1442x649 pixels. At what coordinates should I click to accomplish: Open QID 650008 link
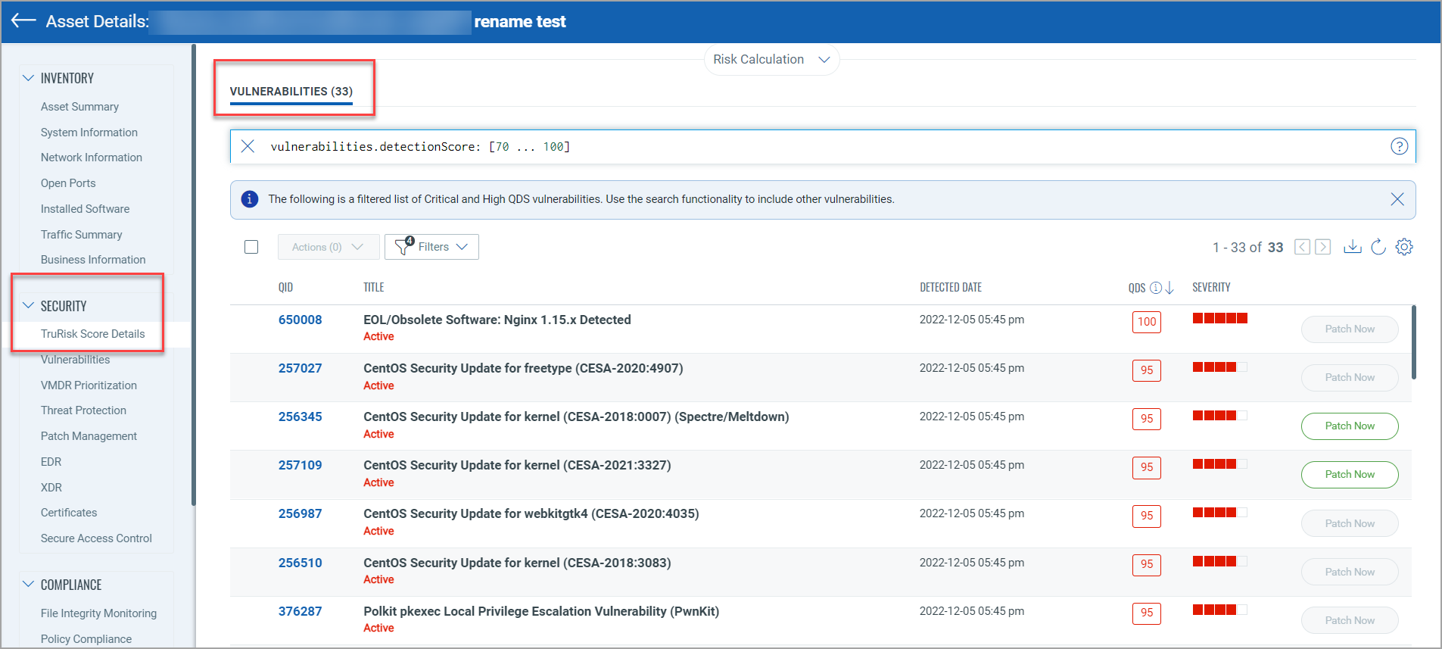tap(300, 320)
